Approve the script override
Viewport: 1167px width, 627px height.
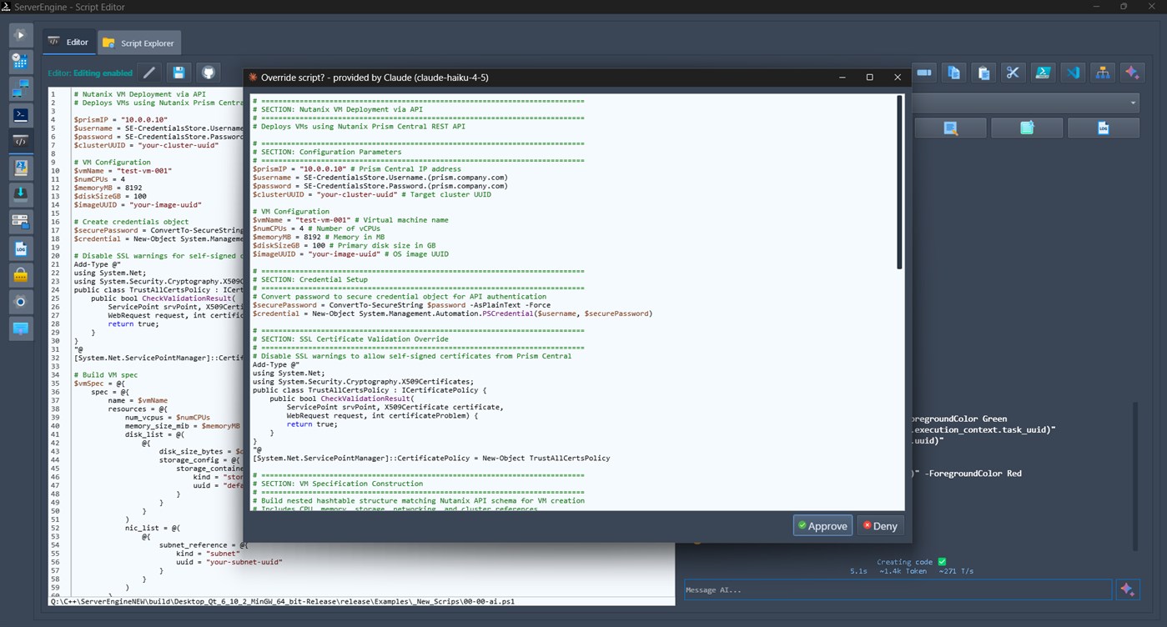pyautogui.click(x=822, y=525)
